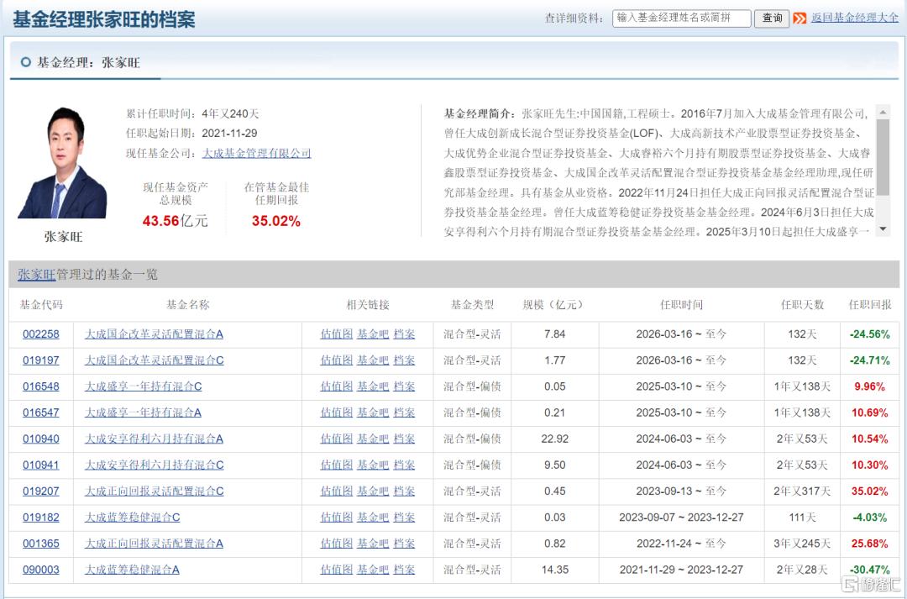This screenshot has width=907, height=599.
Task: Open 基金吧 for fund 001365
Action: click(x=373, y=544)
